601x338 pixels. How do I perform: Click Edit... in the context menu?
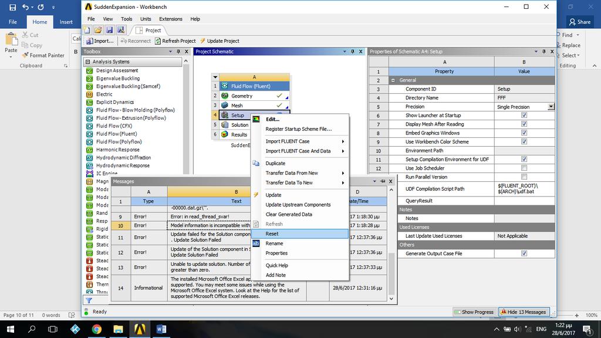coord(272,119)
